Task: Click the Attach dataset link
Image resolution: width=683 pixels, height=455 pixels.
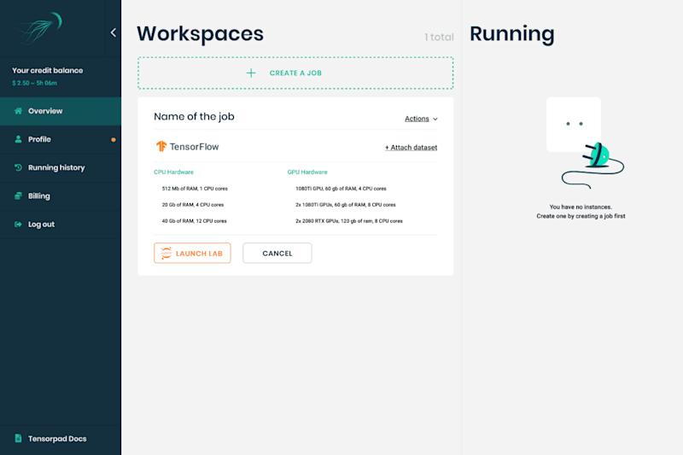Action: pyautogui.click(x=411, y=148)
